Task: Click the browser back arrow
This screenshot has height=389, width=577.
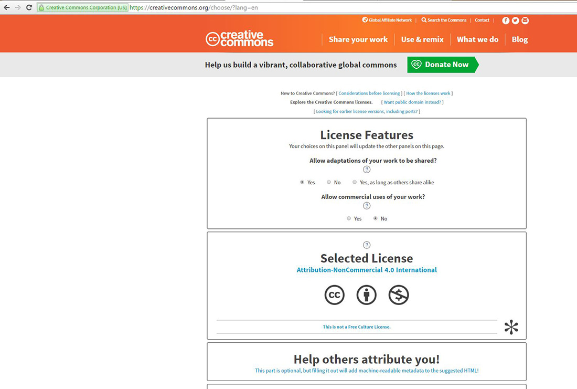Action: point(7,7)
